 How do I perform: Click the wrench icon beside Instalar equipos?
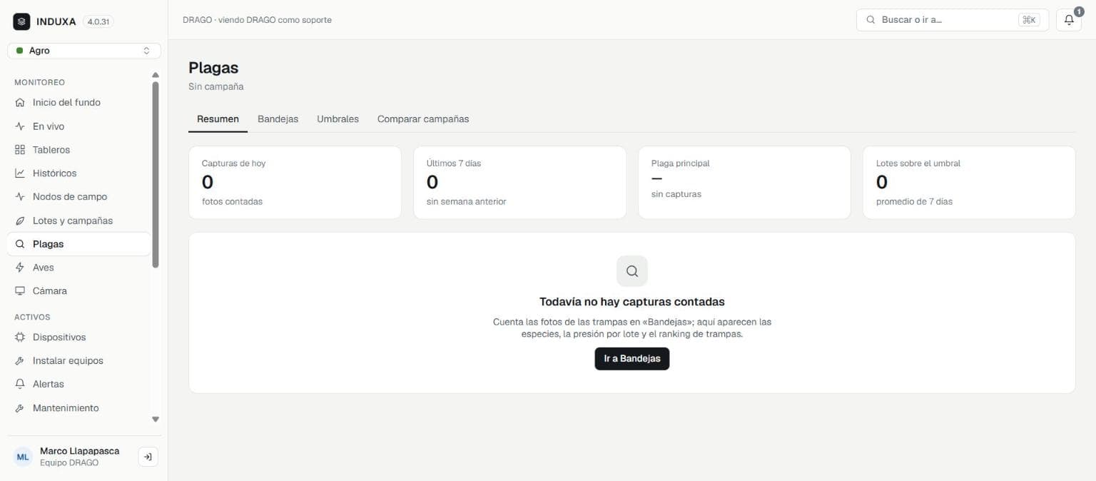[x=20, y=360]
